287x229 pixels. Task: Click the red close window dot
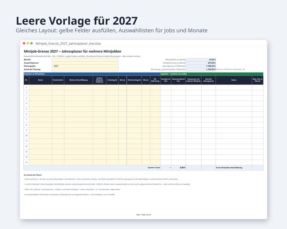pyautogui.click(x=24, y=43)
